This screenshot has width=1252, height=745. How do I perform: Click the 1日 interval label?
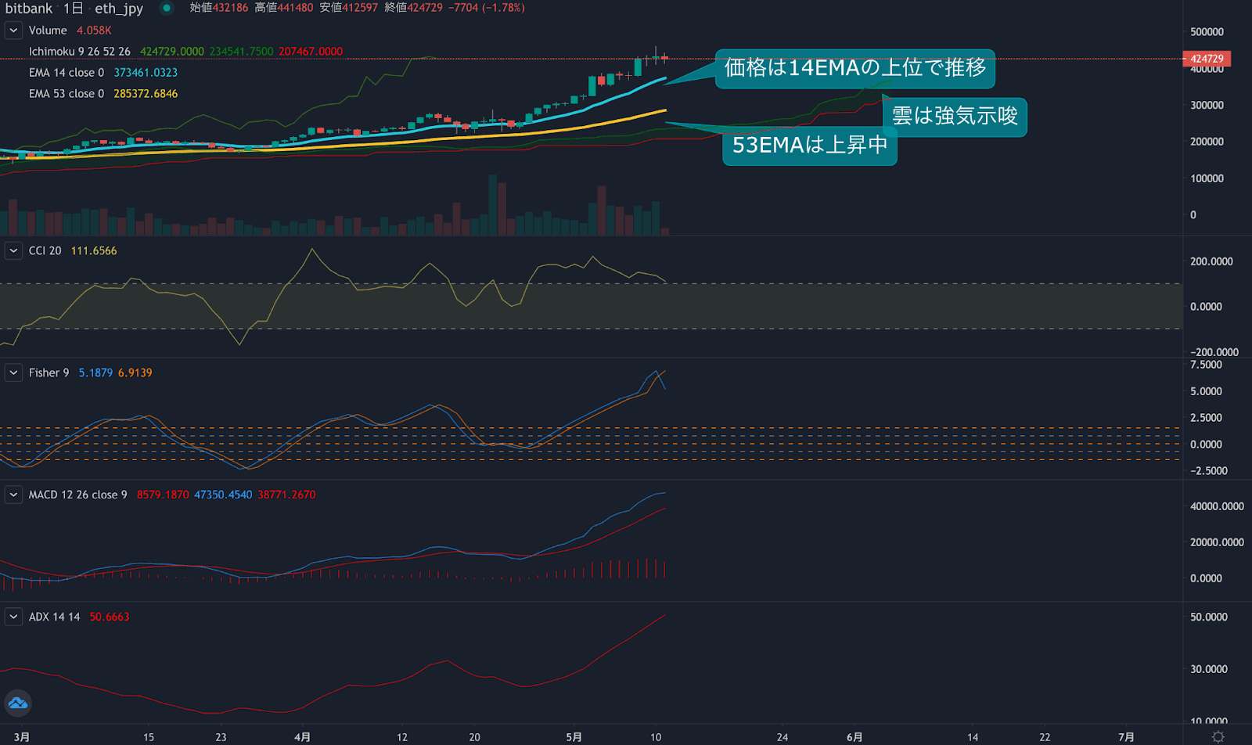73,9
